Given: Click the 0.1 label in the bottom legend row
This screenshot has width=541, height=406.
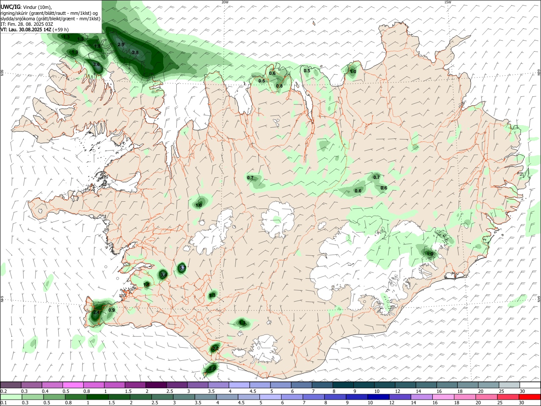Looking at the screenshot, I should (x=4, y=403).
